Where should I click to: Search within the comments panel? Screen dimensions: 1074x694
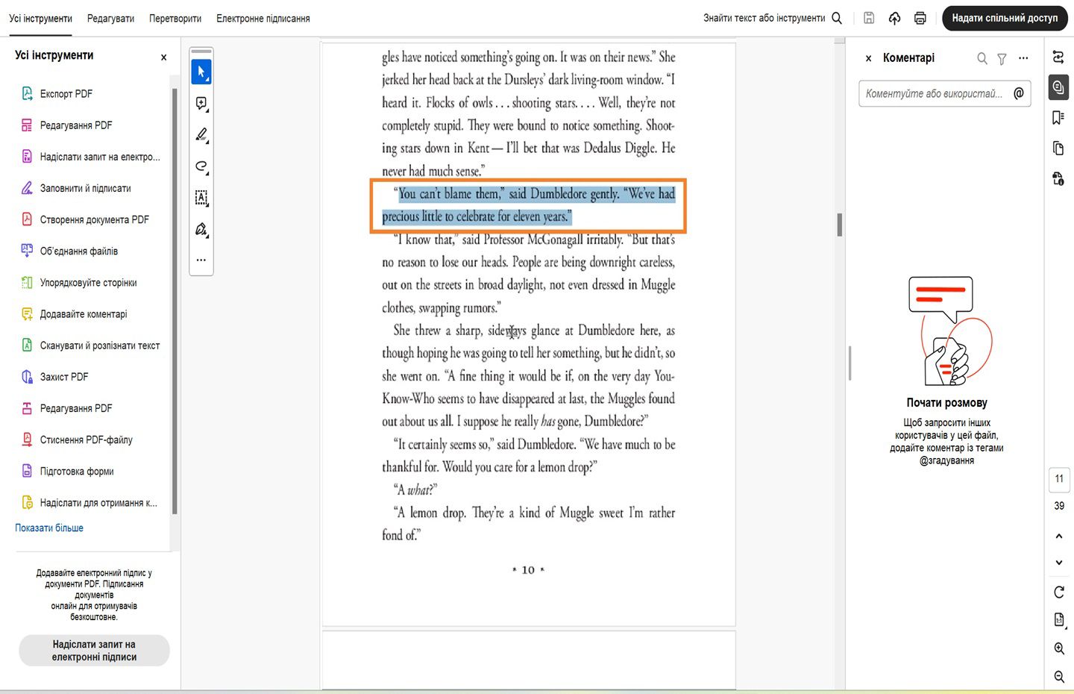[982, 58]
